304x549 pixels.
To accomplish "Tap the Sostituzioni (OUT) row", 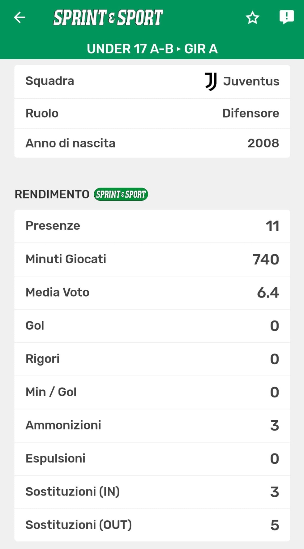I will (152, 525).
